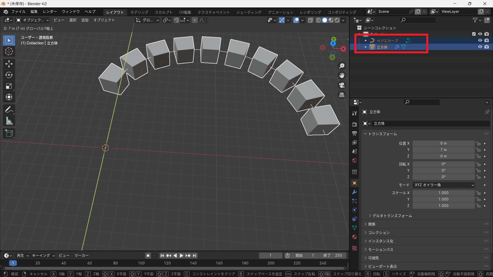Screen dimensions: 493x277
Task: Choose the Measure tool
Action: point(9,121)
